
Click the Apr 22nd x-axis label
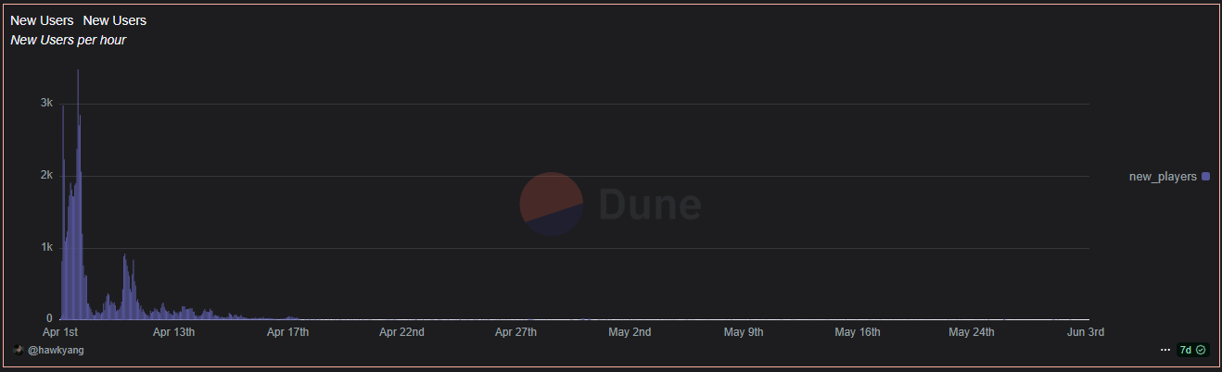(401, 331)
